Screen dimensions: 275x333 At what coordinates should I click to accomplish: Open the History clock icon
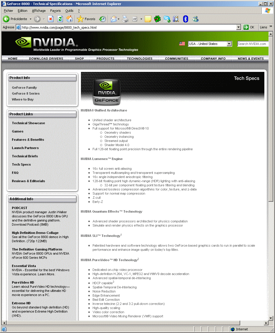103,19
